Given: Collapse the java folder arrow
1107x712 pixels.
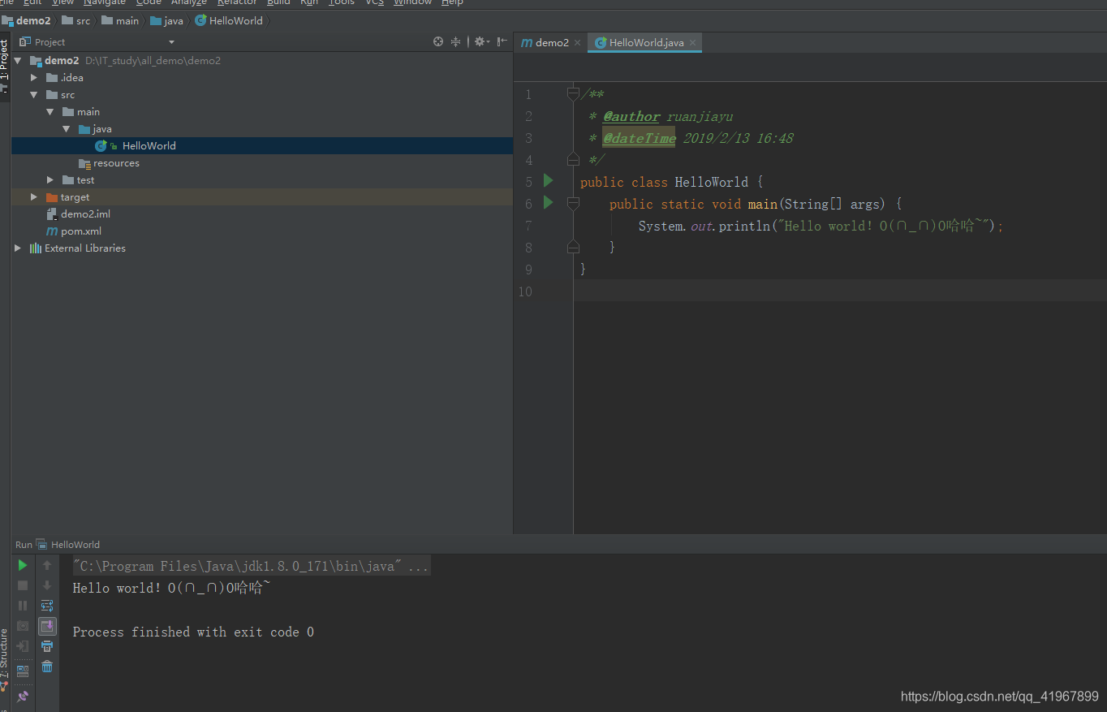Looking at the screenshot, I should 67,129.
